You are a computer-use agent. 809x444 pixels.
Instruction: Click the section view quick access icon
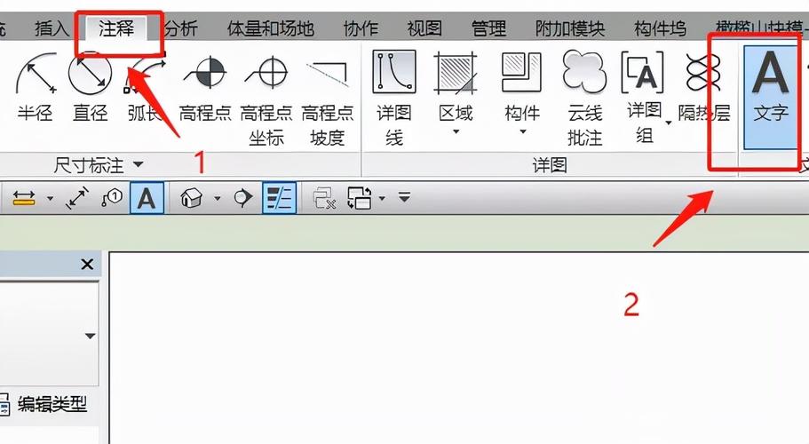point(243,198)
